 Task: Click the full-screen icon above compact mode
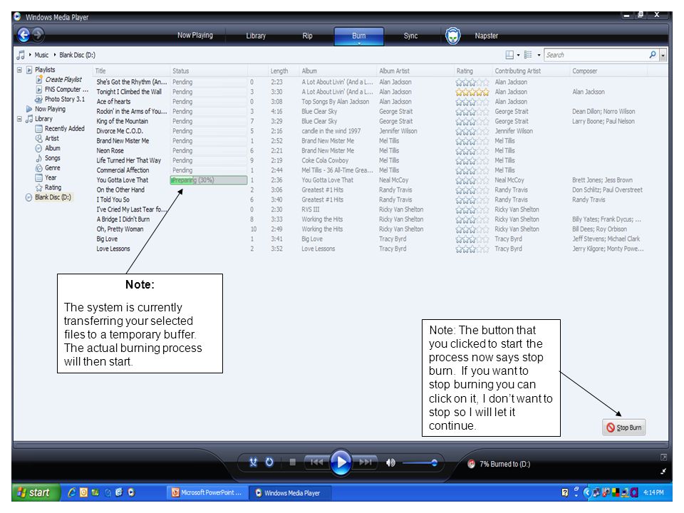click(663, 457)
